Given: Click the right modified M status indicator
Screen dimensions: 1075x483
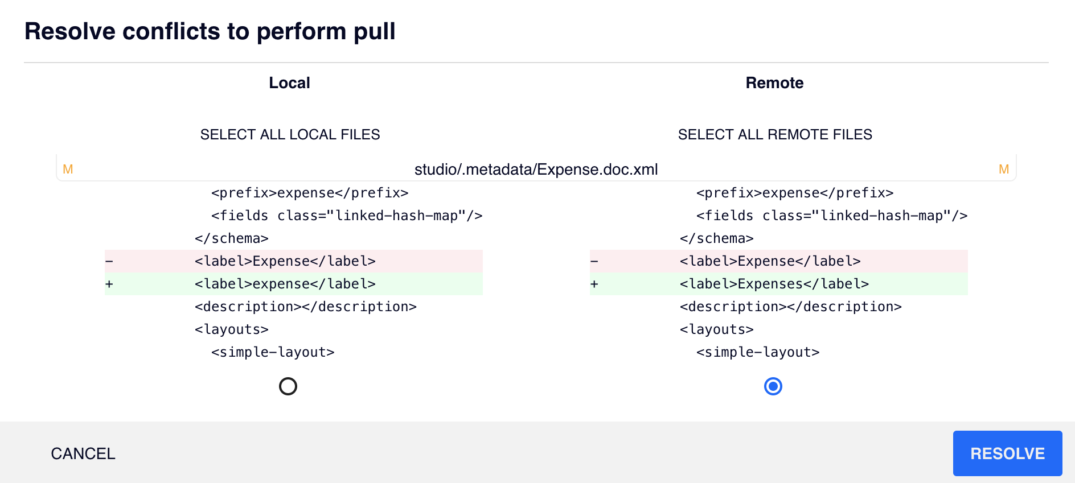Looking at the screenshot, I should coord(1004,170).
